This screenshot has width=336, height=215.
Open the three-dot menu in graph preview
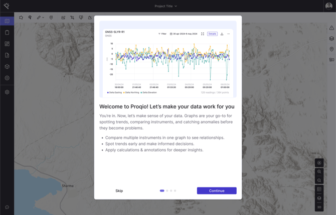(x=228, y=34)
